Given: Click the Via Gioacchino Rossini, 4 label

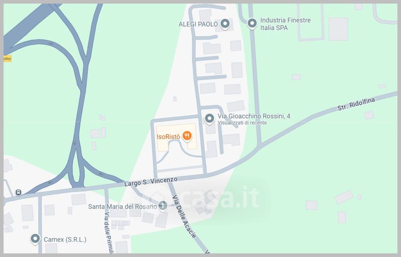Looking at the screenshot, I should [x=254, y=116].
